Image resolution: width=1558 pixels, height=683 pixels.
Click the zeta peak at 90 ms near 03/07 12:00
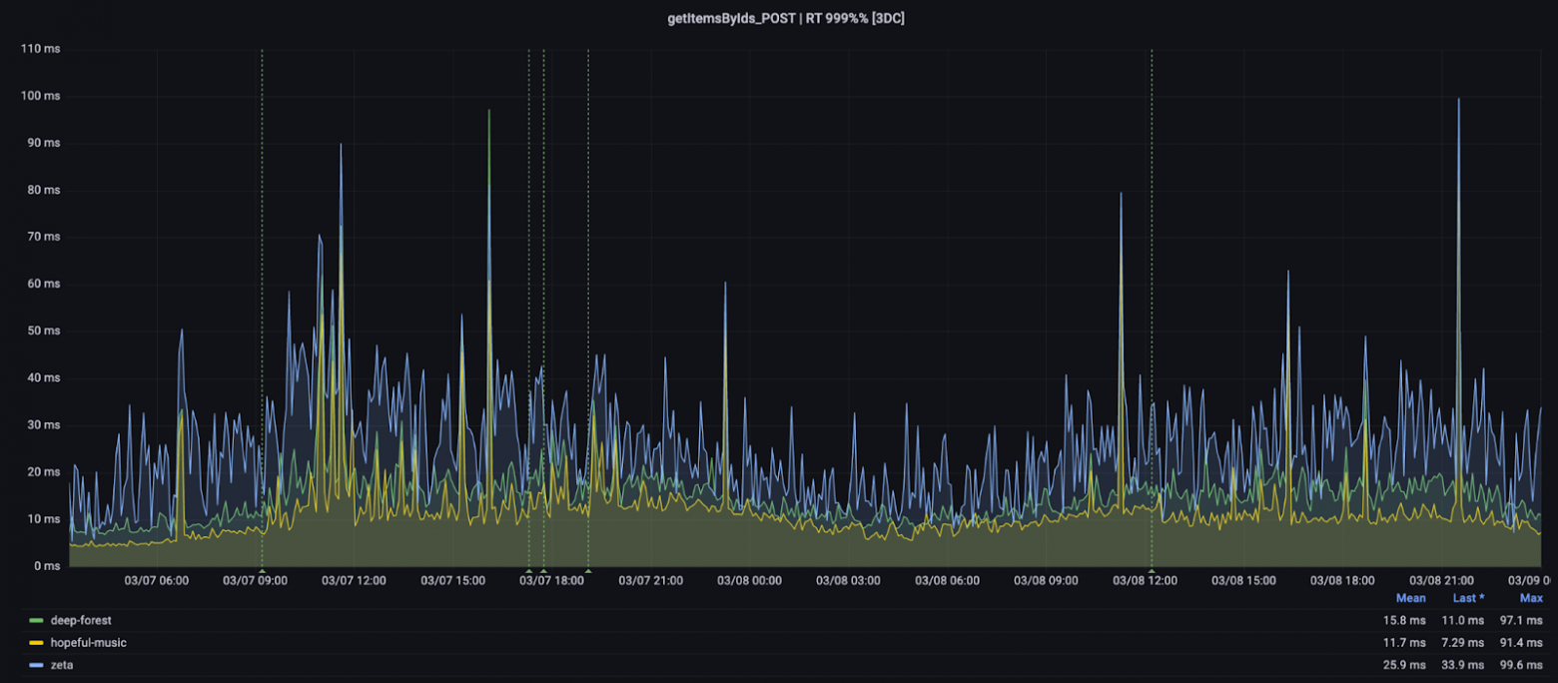pos(341,145)
